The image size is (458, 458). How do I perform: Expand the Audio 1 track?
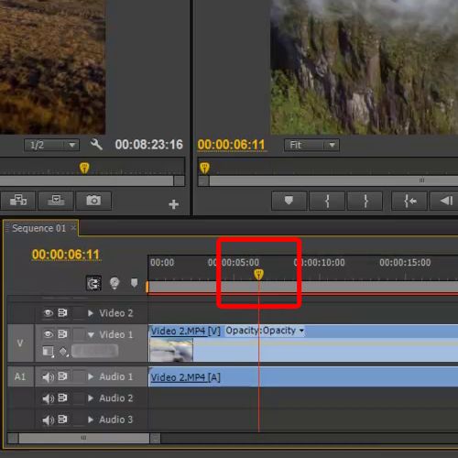click(91, 376)
